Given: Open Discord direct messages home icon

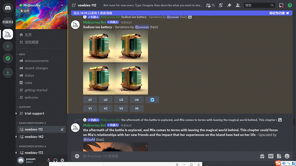Looking at the screenshot, I should click(x=8, y=8).
